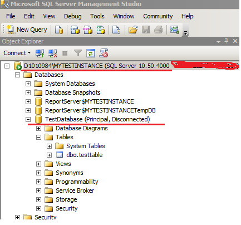Click the SQL Server Compact Query icon
This screenshot has width=241, height=225.
[x=116, y=30]
